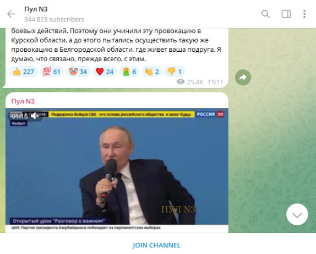Toggle the 100 emoji reaction
This screenshot has width=316, height=254.
click(52, 72)
